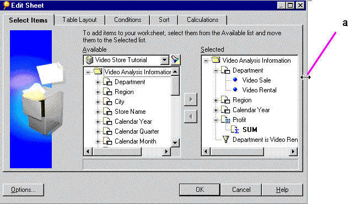Collapse Department in the Selected tree
350x204 pixels.
pyautogui.click(x=216, y=70)
